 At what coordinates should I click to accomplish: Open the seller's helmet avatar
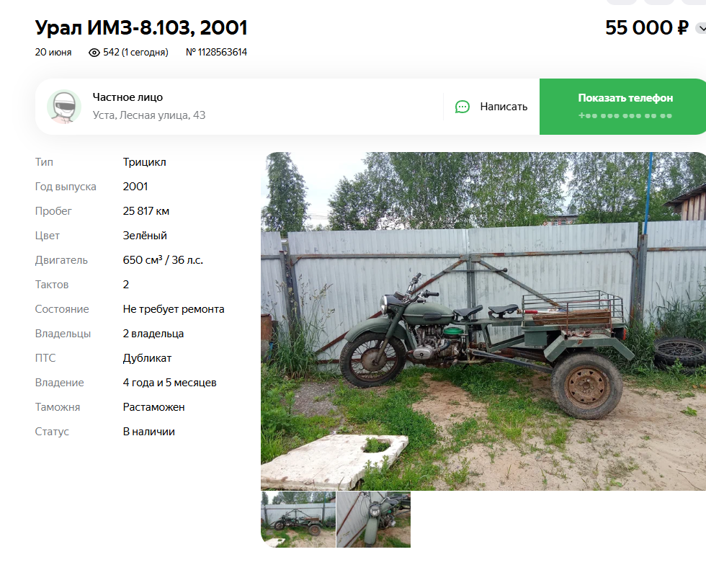tap(64, 107)
